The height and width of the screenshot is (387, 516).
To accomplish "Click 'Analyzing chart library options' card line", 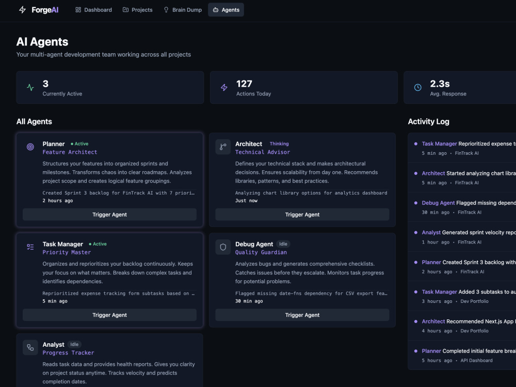I will [311, 193].
